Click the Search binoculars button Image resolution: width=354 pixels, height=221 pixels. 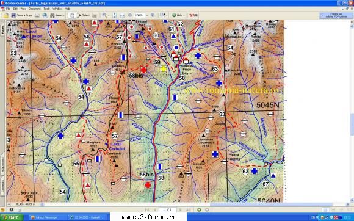pos(57,15)
